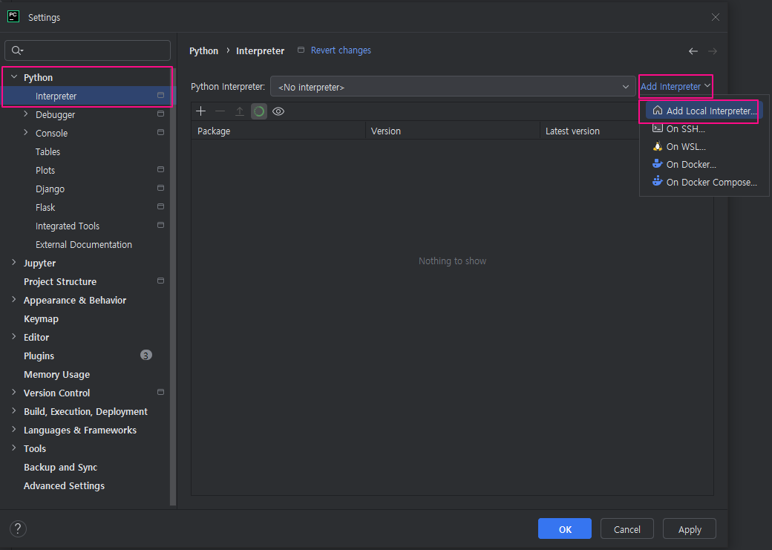Expand Build, Execution, Deployment group

(14, 411)
